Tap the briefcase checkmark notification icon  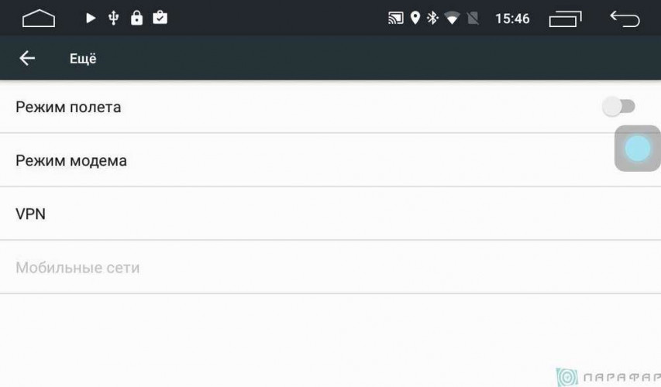click(160, 18)
